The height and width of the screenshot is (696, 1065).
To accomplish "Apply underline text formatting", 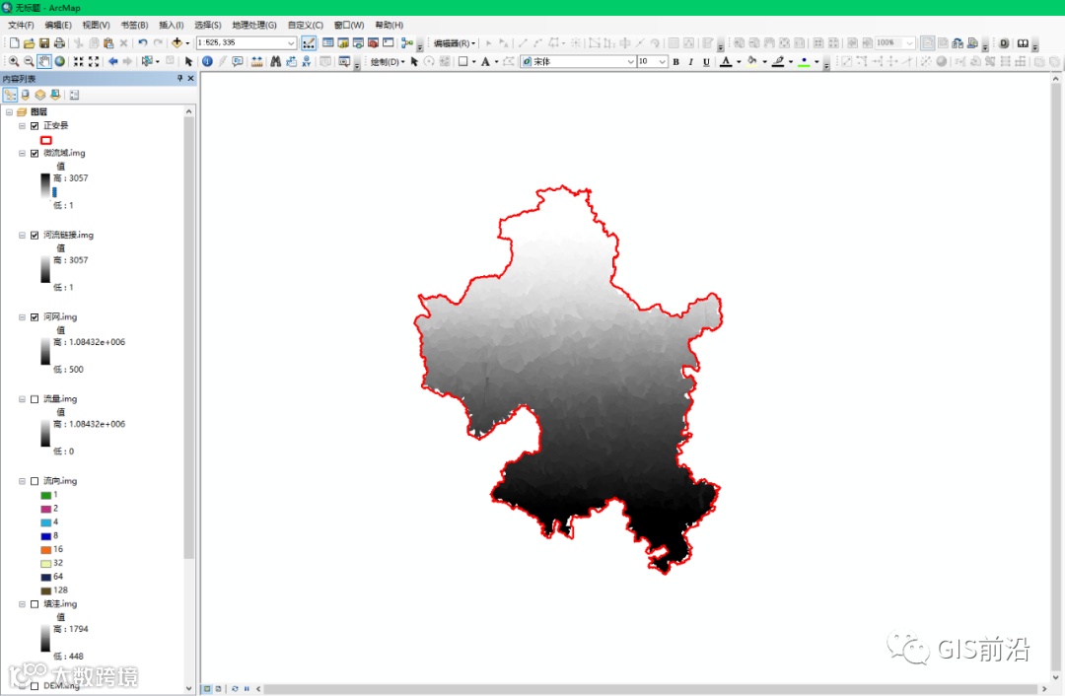I will click(x=706, y=62).
